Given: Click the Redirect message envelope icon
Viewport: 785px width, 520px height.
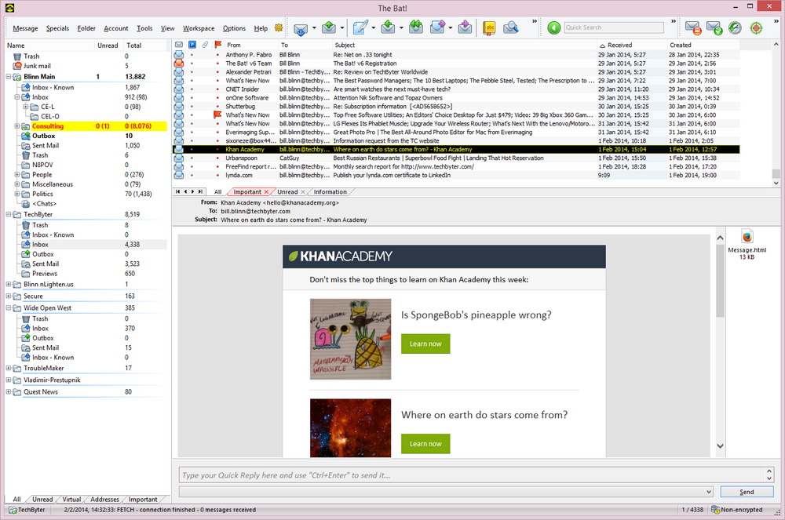Looking at the screenshot, I should click(x=465, y=27).
